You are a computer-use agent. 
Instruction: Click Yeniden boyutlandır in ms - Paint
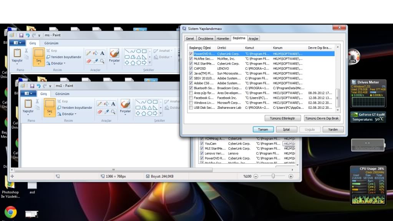[64, 57]
